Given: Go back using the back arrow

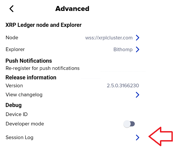Looking at the screenshot, I should [x=11, y=9].
